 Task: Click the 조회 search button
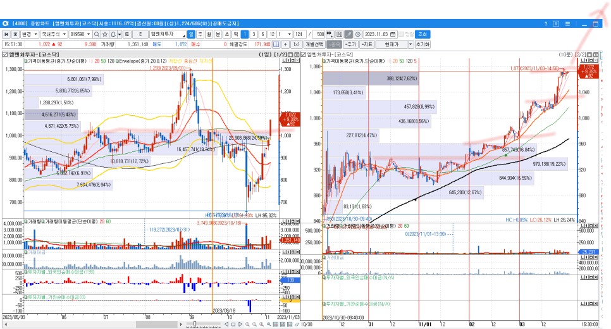(x=423, y=34)
